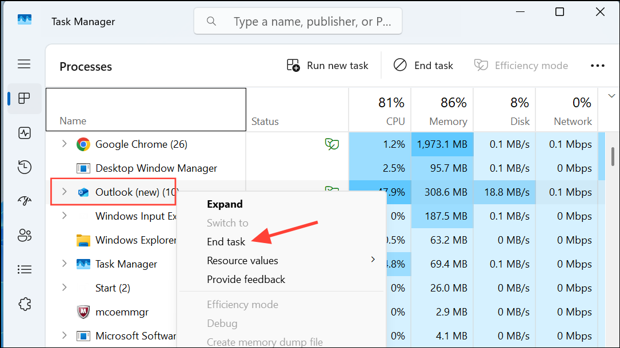Sort by the Network column header
This screenshot has width=620, height=348.
(567, 110)
